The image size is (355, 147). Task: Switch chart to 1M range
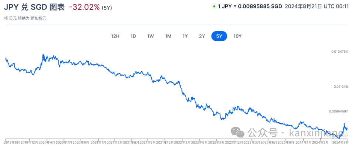point(168,36)
